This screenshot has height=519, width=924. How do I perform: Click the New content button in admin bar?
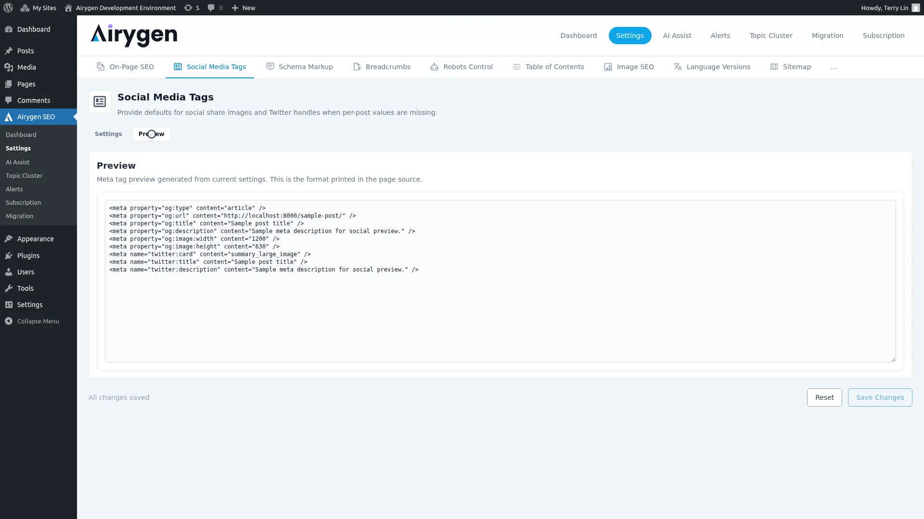click(244, 8)
